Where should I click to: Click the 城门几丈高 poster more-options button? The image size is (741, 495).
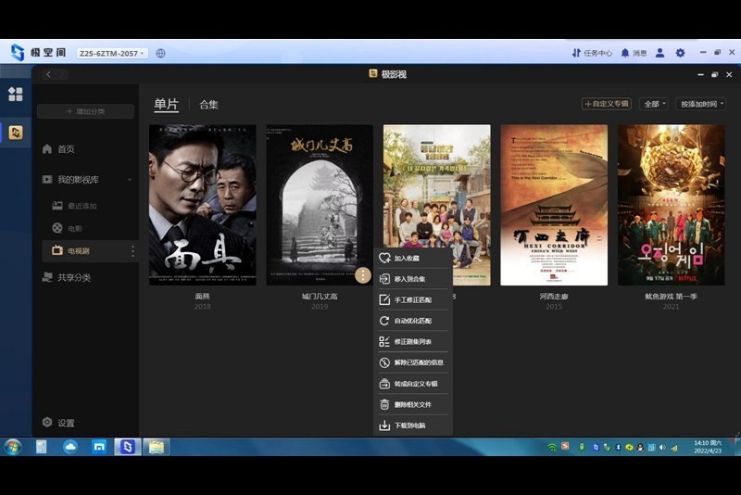(363, 275)
